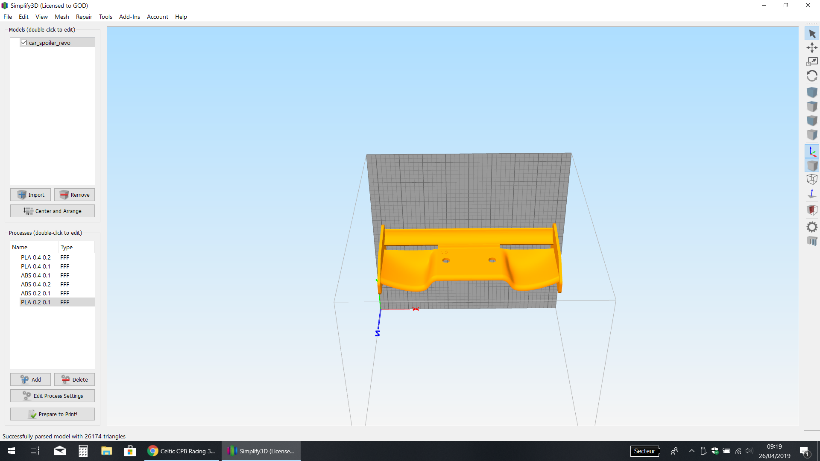Open the Mesh menu
The width and height of the screenshot is (820, 461).
[61, 17]
